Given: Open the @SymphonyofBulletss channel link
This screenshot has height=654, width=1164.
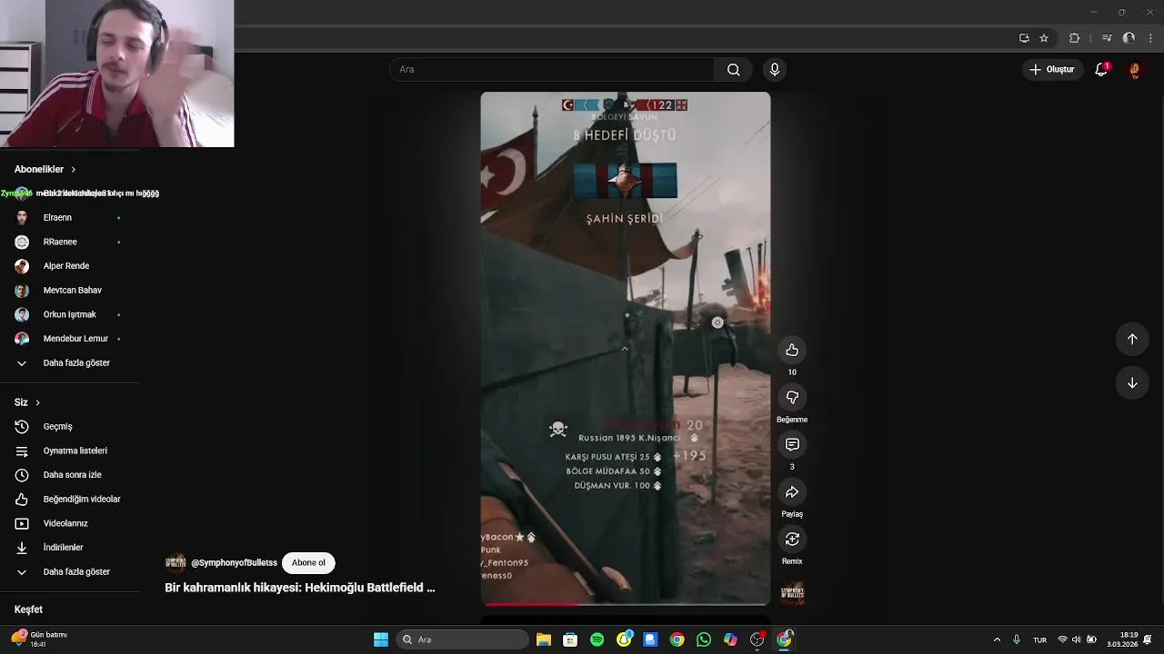Looking at the screenshot, I should (x=234, y=563).
